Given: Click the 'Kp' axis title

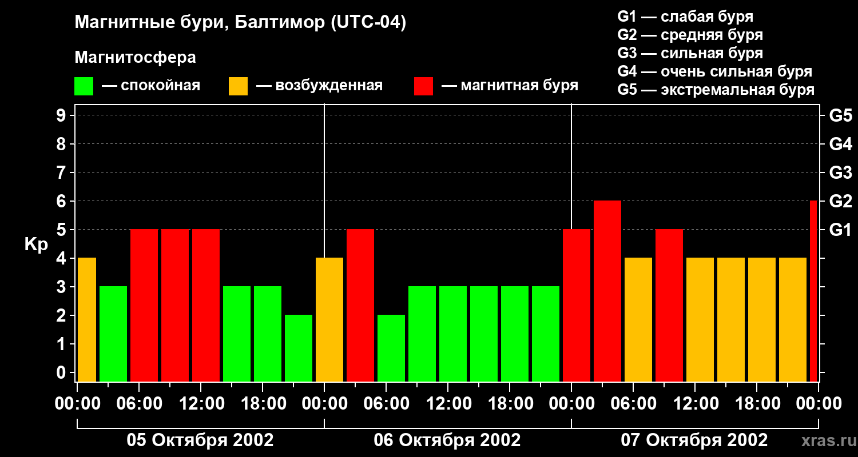Looking at the screenshot, I should click(36, 244).
